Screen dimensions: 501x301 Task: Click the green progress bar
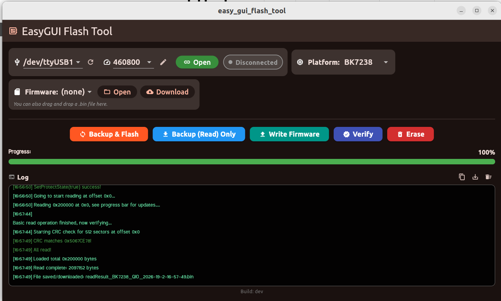pos(252,162)
